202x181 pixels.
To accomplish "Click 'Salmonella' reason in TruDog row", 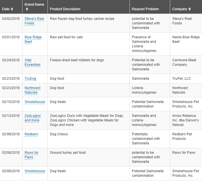I will tap(141, 79).
